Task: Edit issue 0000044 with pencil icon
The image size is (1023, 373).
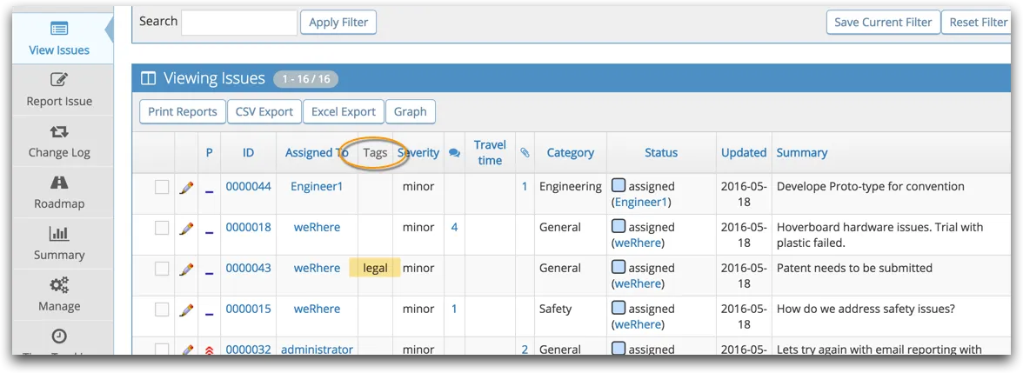Action: coord(186,188)
